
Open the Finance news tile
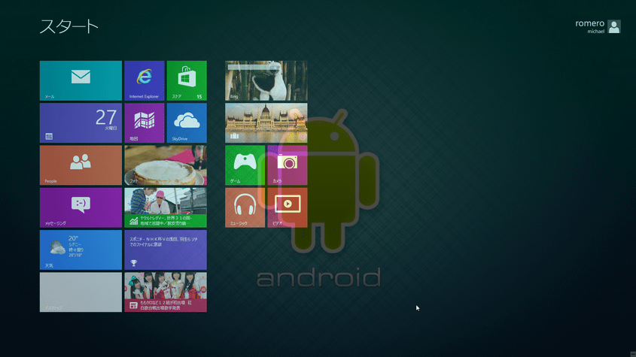(x=166, y=207)
